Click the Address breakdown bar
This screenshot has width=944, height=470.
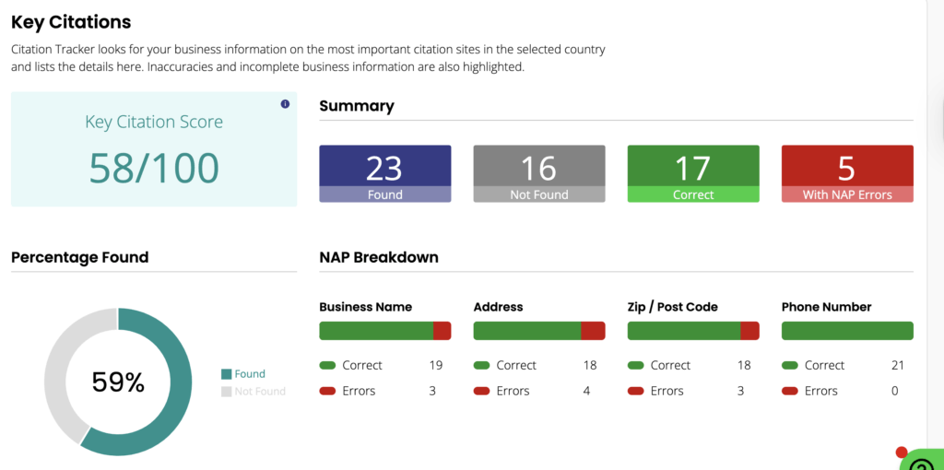coord(538,331)
